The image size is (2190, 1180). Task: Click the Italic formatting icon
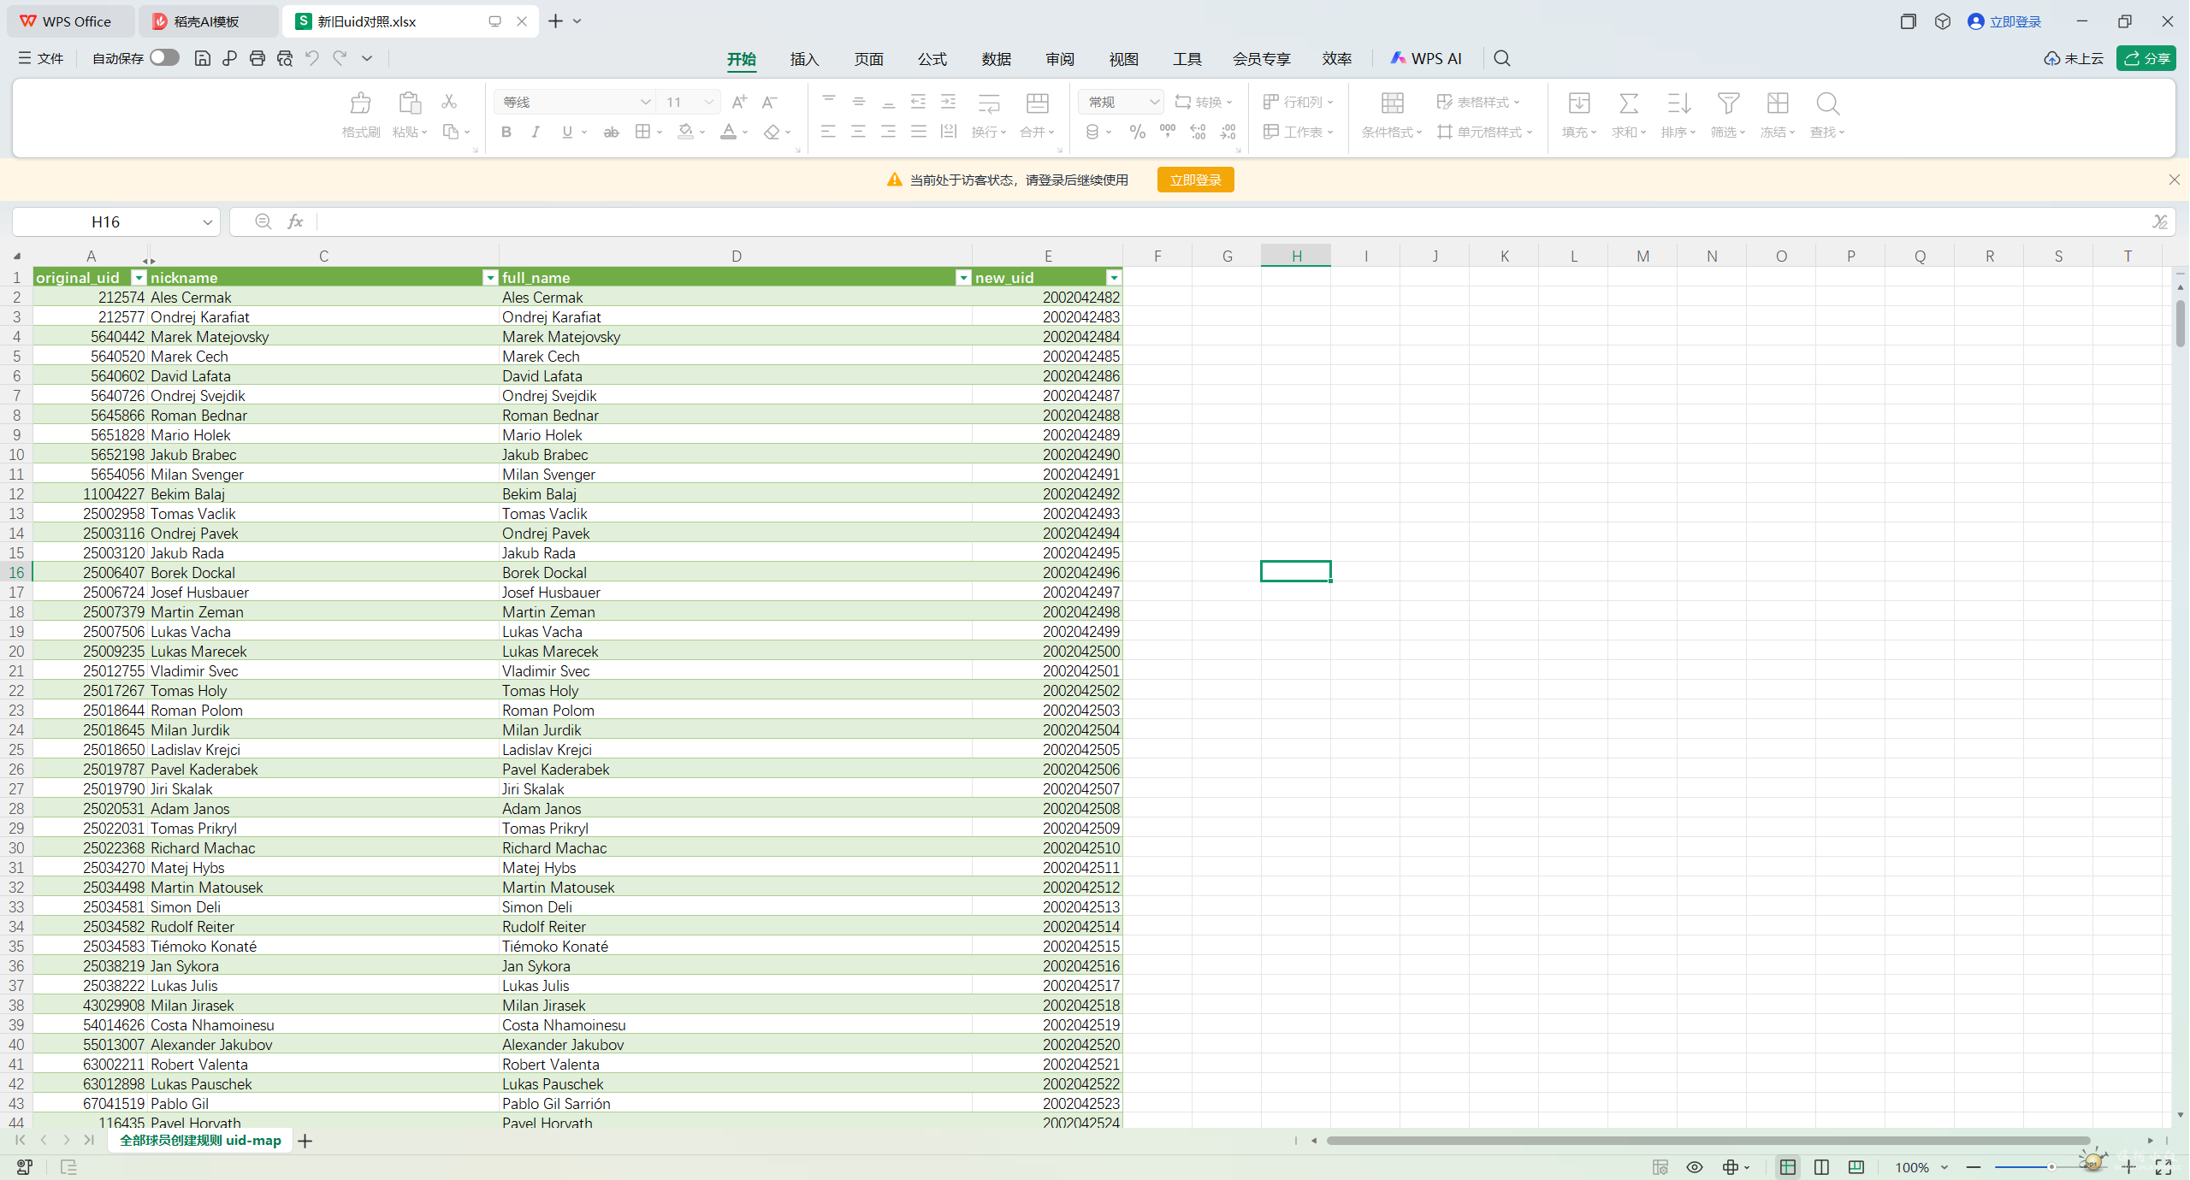[x=536, y=132]
